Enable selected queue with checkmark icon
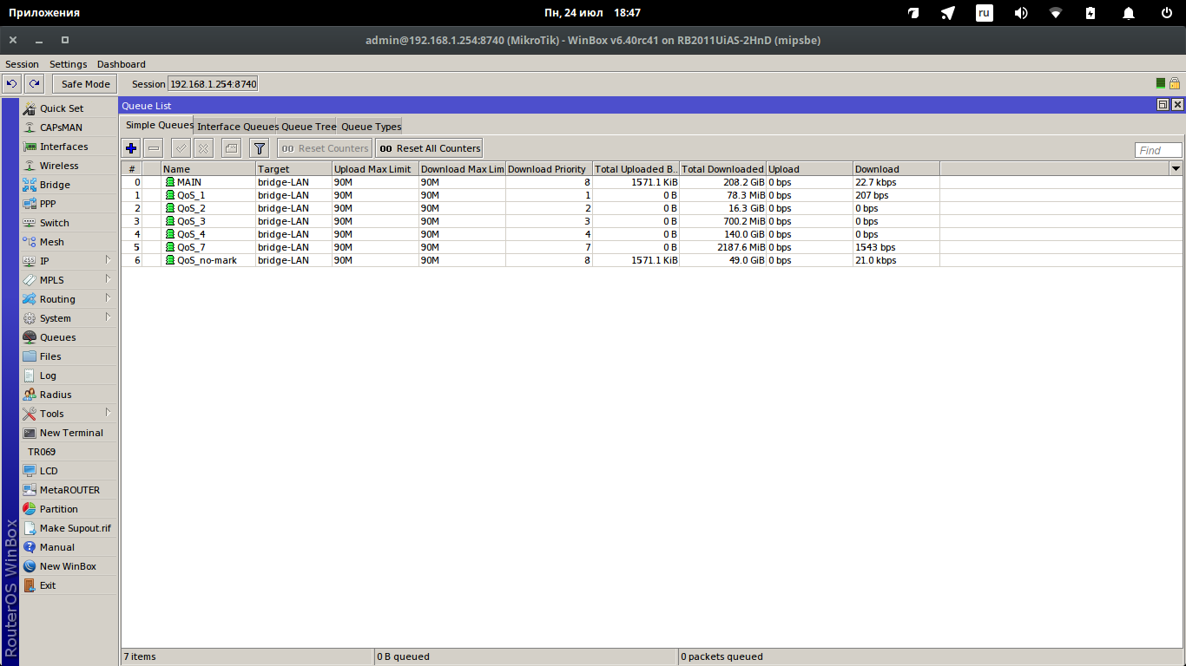This screenshot has width=1186, height=666. tap(181, 148)
